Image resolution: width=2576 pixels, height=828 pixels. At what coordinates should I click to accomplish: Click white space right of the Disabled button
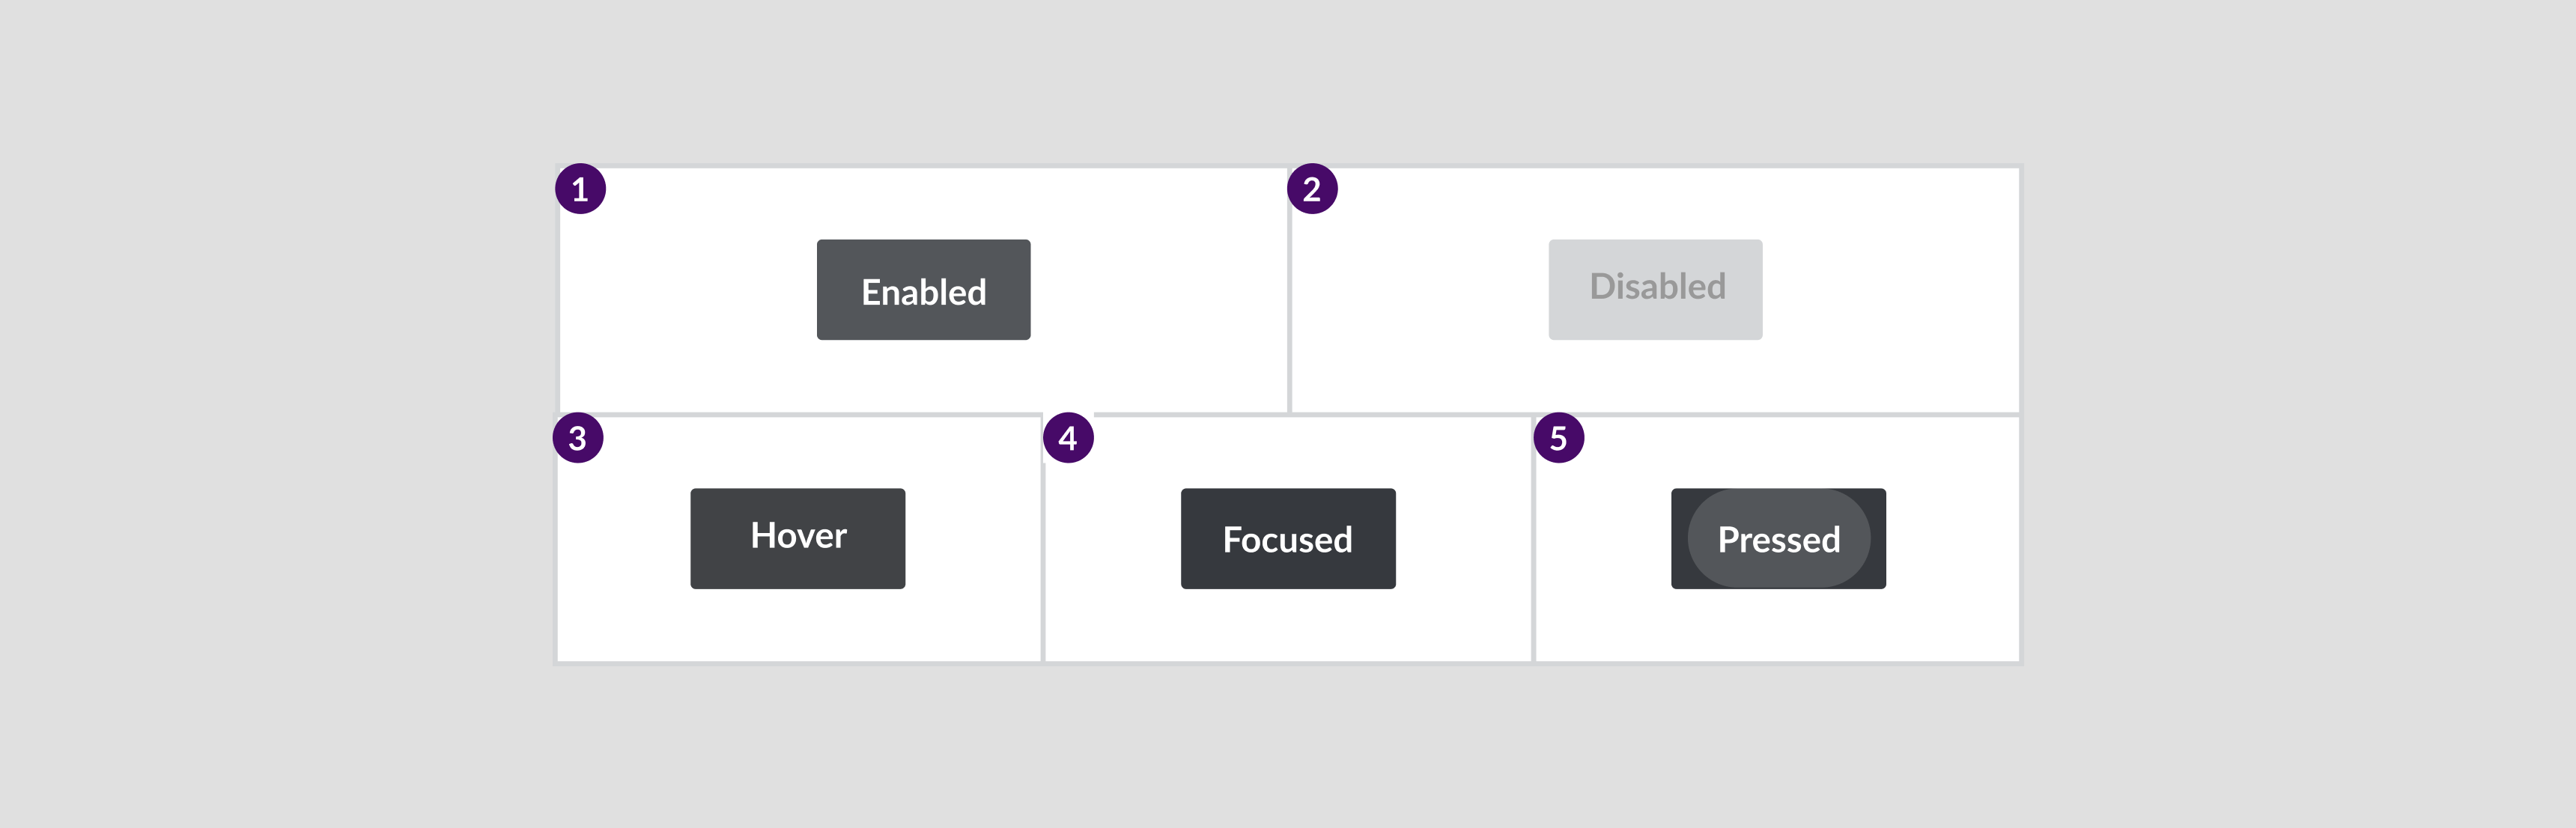pyautogui.click(x=1890, y=290)
